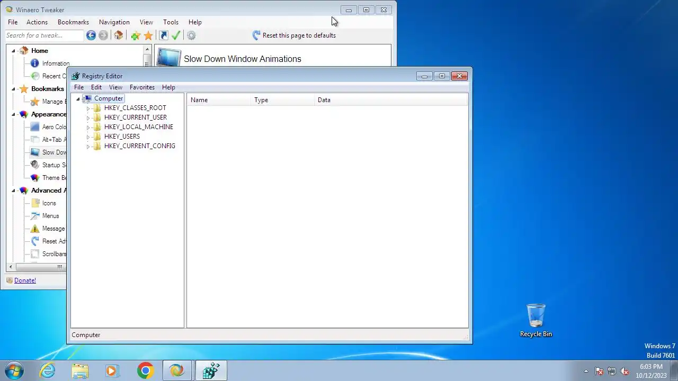Expand the HKEY_CLASSES_ROOT registry hive
Viewport: 678px width, 381px height.
[x=88, y=108]
